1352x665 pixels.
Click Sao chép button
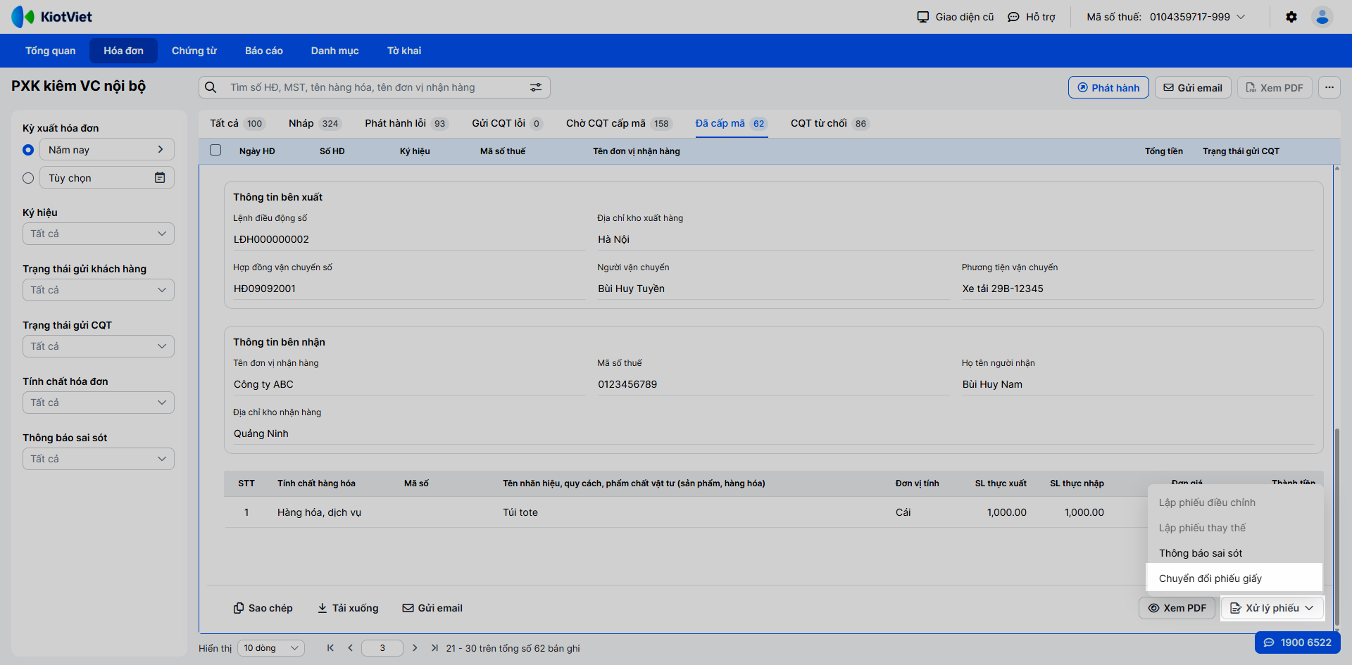[263, 608]
